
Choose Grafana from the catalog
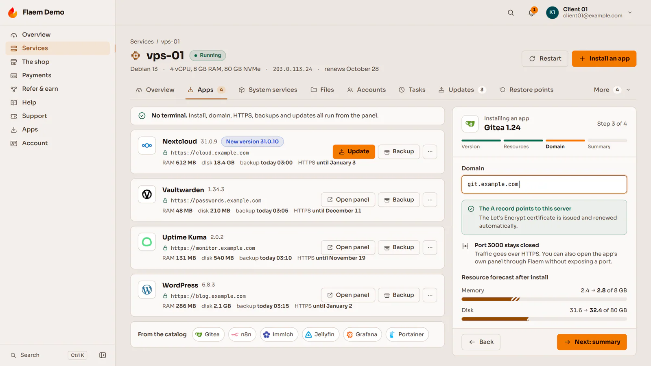pos(363,334)
